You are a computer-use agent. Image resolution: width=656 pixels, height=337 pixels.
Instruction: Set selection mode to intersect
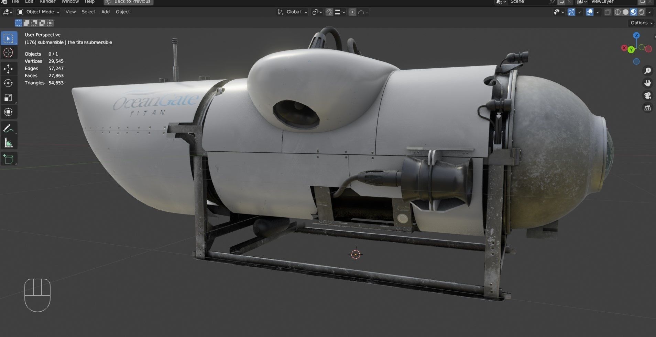[50, 23]
